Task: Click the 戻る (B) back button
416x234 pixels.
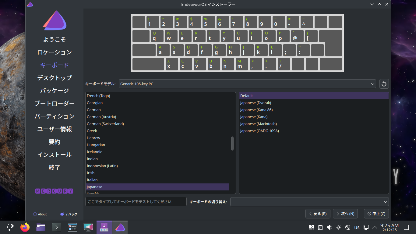Action: [318, 214]
